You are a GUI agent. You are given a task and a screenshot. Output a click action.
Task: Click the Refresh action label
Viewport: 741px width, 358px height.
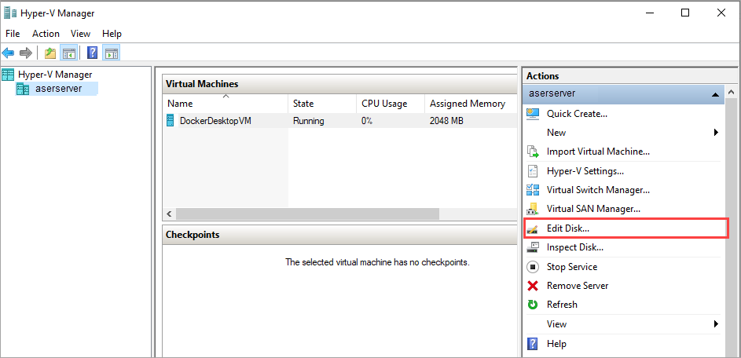562,305
